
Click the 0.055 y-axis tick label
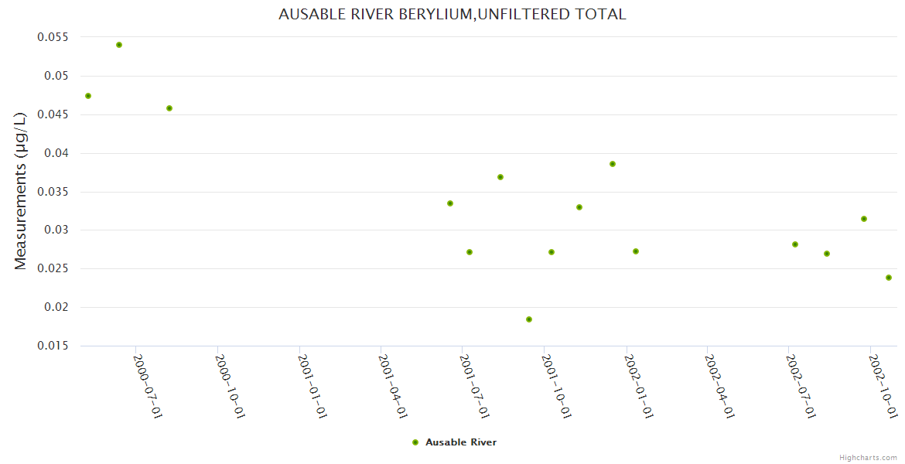pyautogui.click(x=53, y=37)
